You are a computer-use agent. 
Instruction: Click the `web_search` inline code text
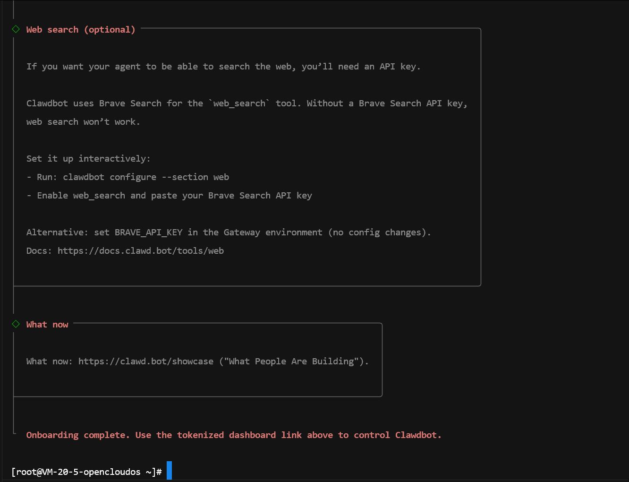(x=239, y=103)
